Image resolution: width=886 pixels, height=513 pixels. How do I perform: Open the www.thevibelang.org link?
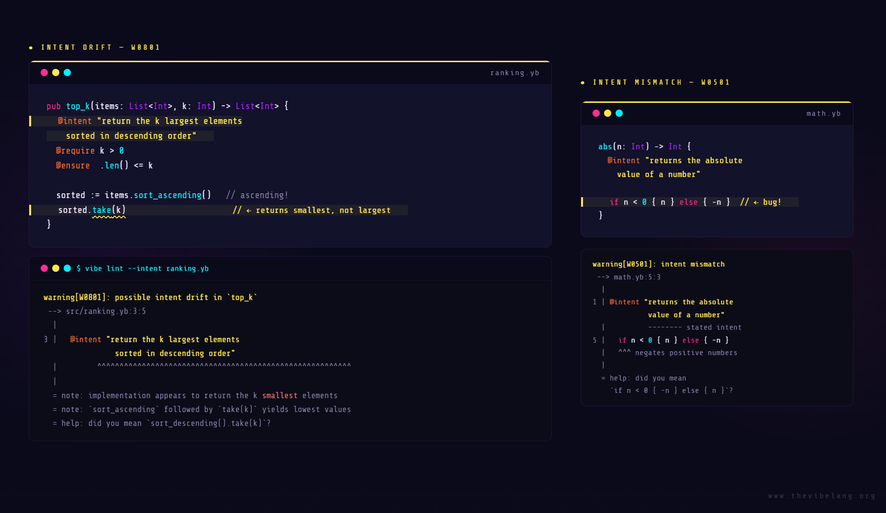click(821, 496)
